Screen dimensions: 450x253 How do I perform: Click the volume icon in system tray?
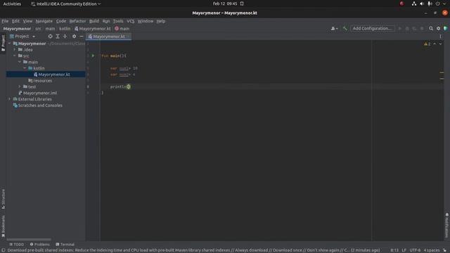(422, 4)
